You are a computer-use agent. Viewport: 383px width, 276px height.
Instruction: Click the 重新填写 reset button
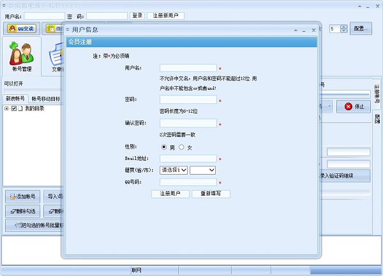click(211, 194)
